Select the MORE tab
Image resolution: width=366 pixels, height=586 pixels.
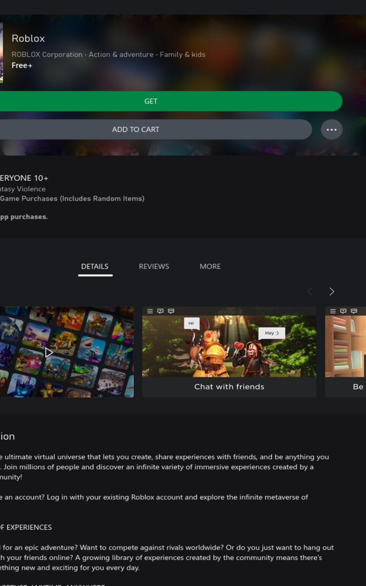(x=210, y=266)
